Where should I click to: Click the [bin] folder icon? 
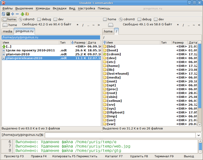click(105, 46)
